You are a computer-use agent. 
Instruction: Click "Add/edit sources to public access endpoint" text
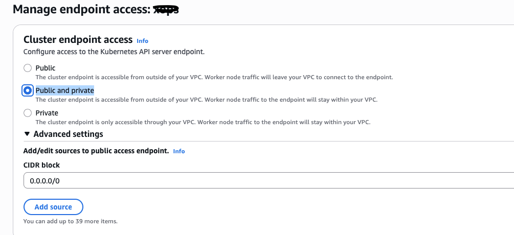point(96,151)
